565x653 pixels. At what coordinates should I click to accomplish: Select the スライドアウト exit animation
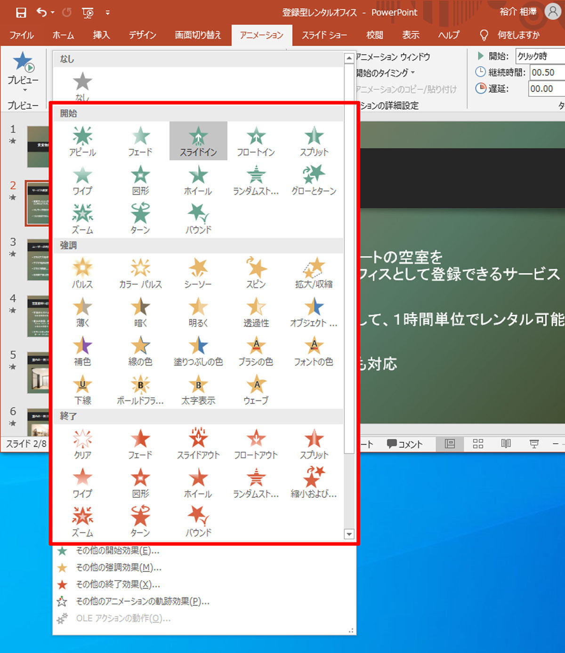click(198, 444)
